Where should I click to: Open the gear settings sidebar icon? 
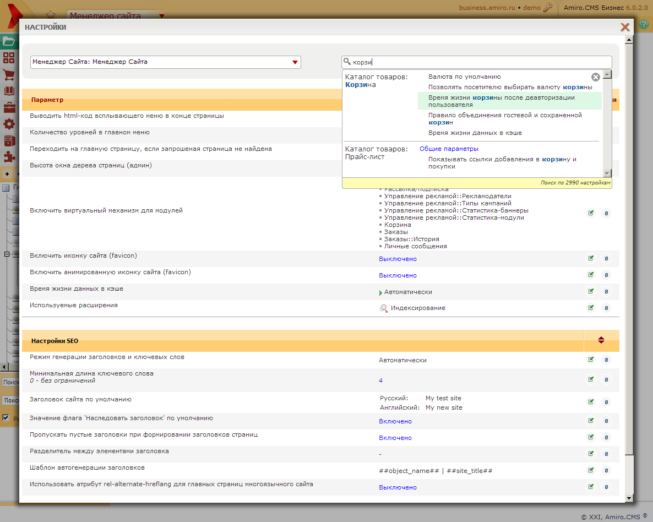(9, 124)
